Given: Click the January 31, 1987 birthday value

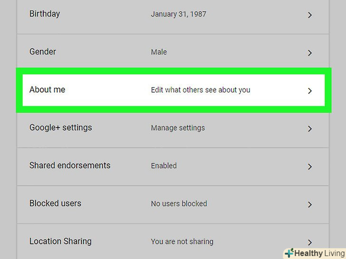Looking at the screenshot, I should 178,14.
